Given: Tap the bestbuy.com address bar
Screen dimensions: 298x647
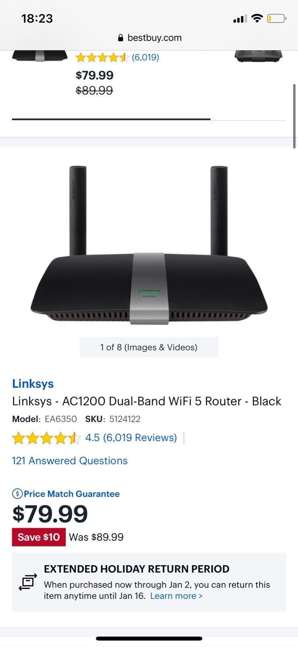Looking at the screenshot, I should tap(149, 38).
